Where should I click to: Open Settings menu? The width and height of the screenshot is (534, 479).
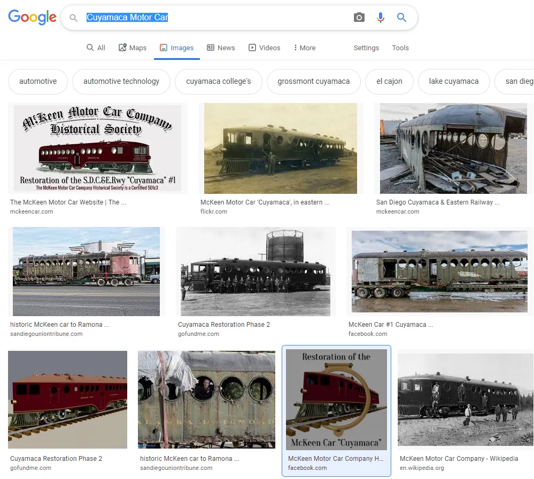pyautogui.click(x=366, y=48)
